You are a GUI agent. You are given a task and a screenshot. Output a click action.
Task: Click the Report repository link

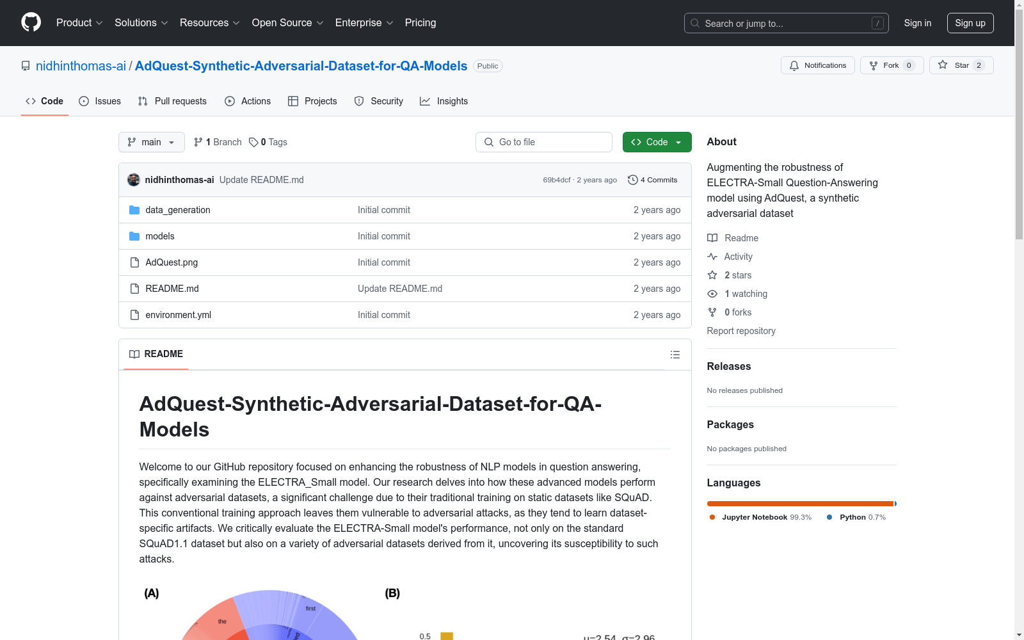pyautogui.click(x=741, y=331)
